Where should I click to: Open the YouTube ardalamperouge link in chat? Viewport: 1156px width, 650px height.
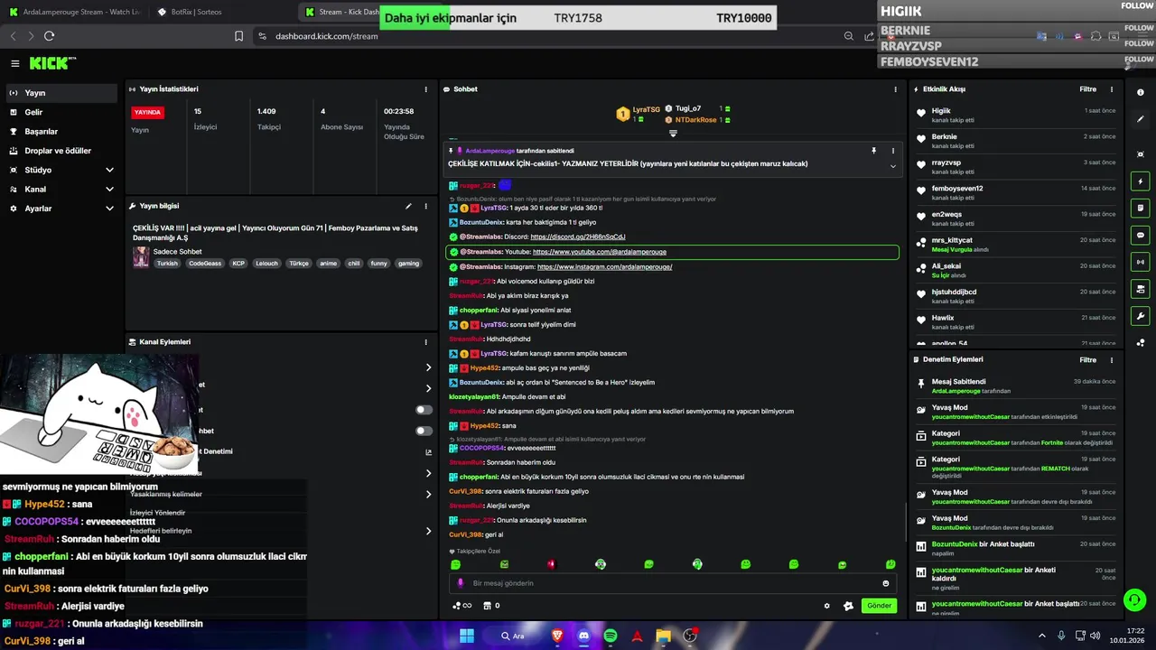click(600, 252)
